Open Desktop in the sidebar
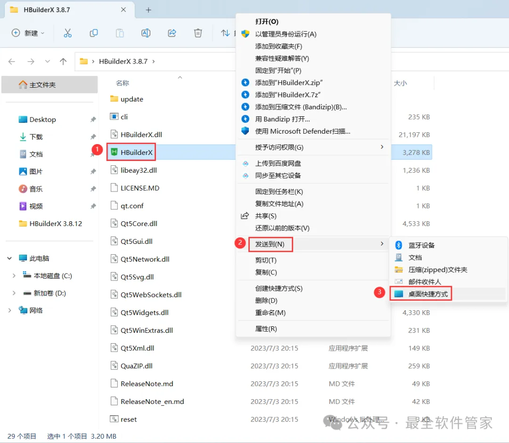Image resolution: width=509 pixels, height=443 pixels. coord(42,120)
